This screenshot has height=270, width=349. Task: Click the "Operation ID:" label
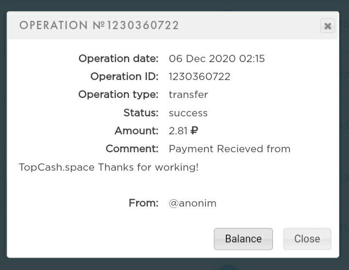[124, 77]
